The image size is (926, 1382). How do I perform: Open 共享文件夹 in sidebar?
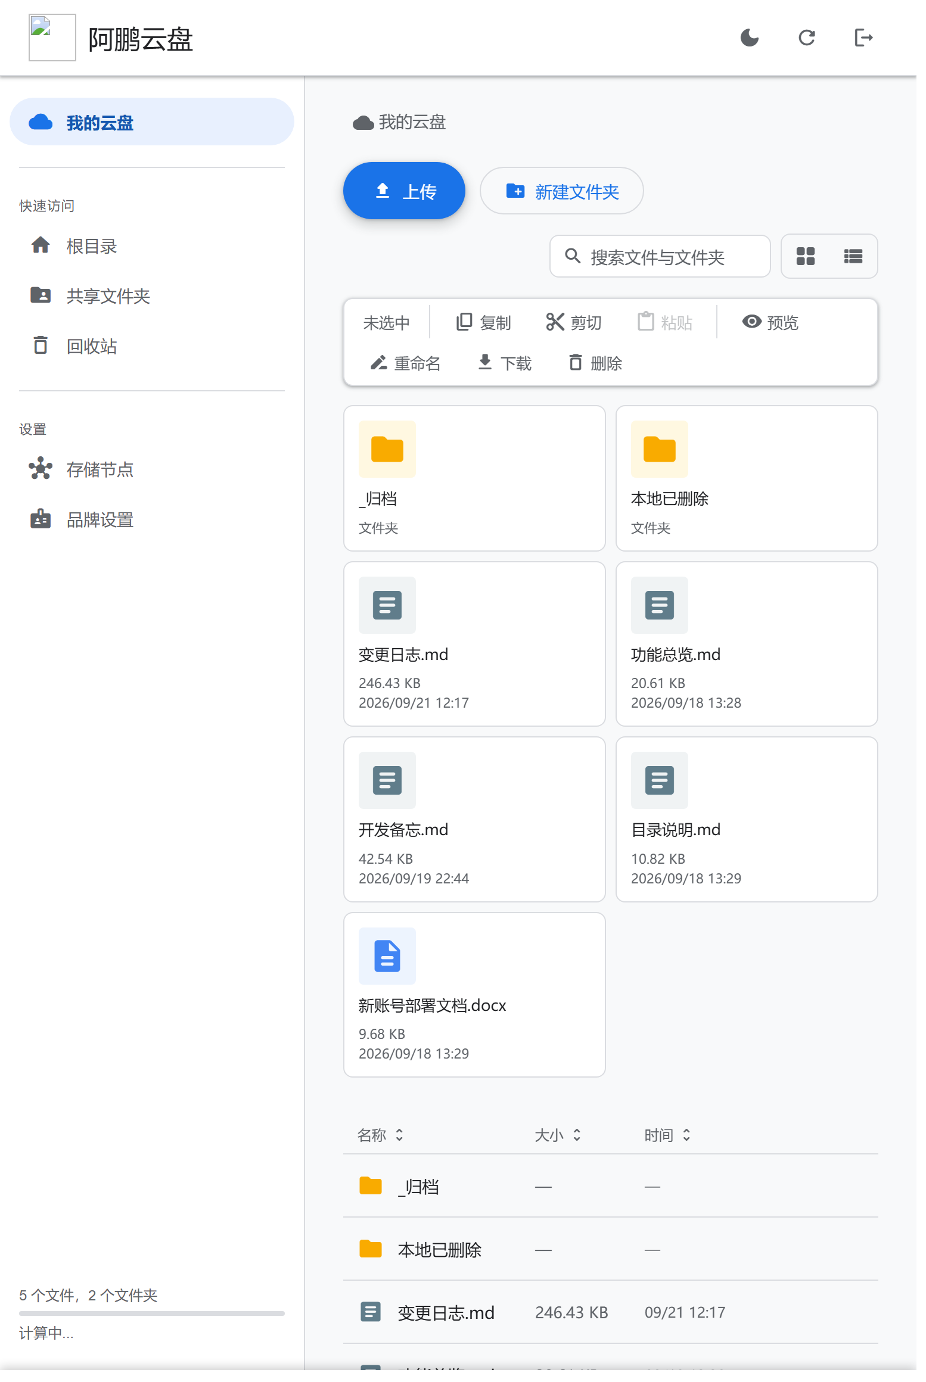click(x=152, y=295)
